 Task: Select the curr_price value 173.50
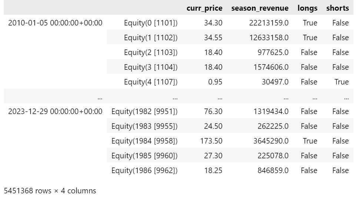211,141
